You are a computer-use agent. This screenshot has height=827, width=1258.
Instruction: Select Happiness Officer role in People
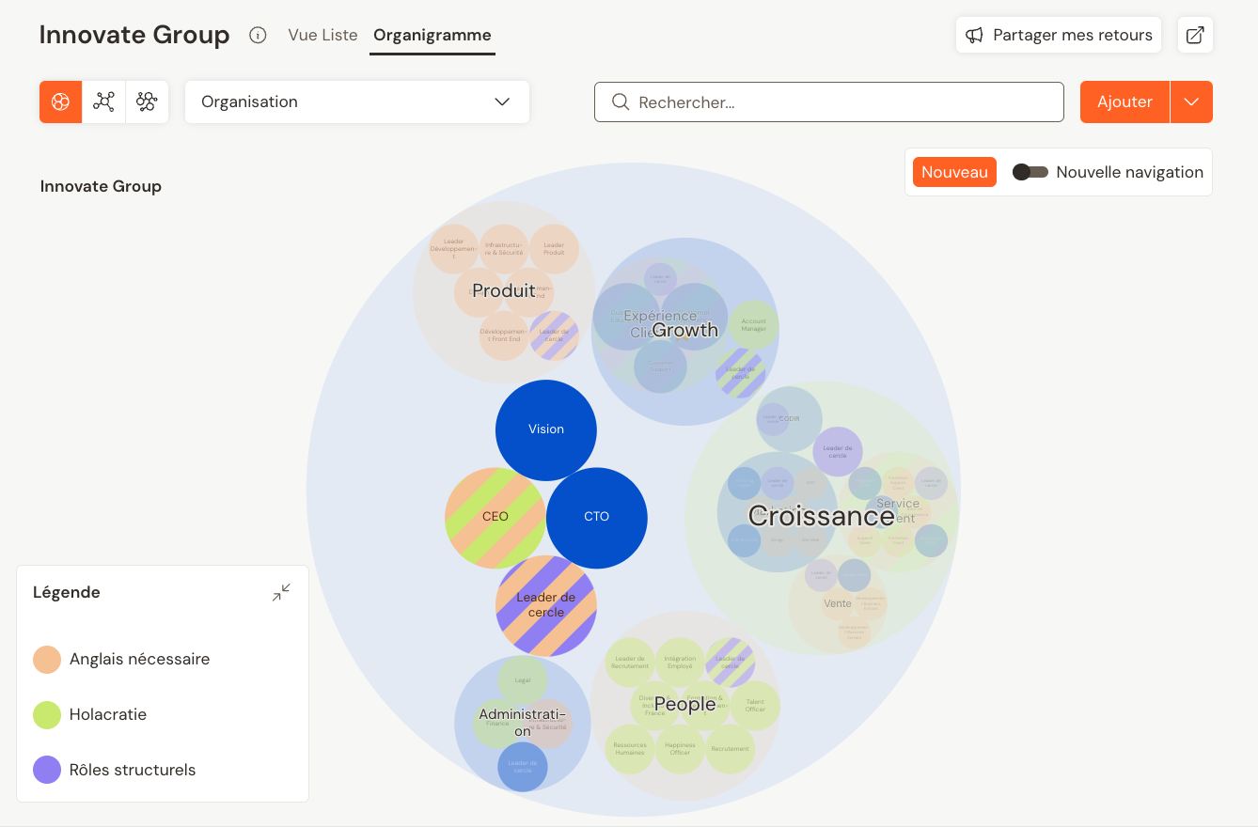[680, 749]
